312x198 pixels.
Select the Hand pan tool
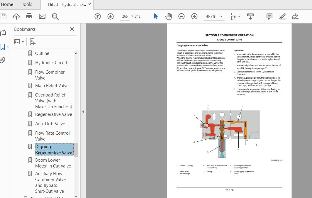(169, 16)
